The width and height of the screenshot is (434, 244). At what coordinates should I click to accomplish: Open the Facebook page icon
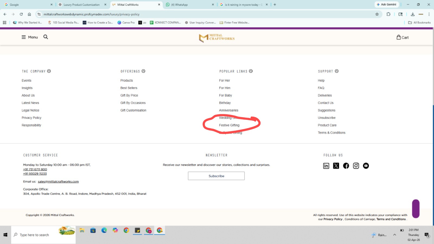pyautogui.click(x=346, y=166)
